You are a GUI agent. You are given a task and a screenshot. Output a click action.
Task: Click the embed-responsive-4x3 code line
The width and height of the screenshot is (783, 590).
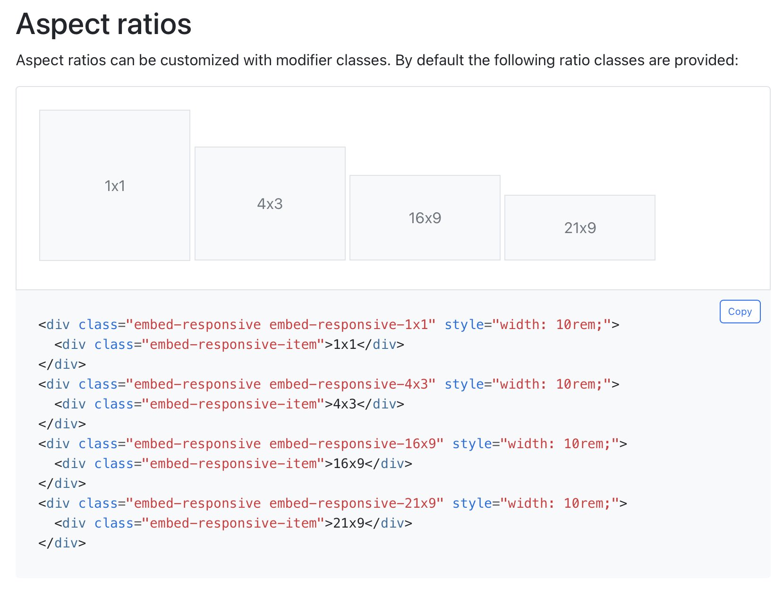point(329,384)
